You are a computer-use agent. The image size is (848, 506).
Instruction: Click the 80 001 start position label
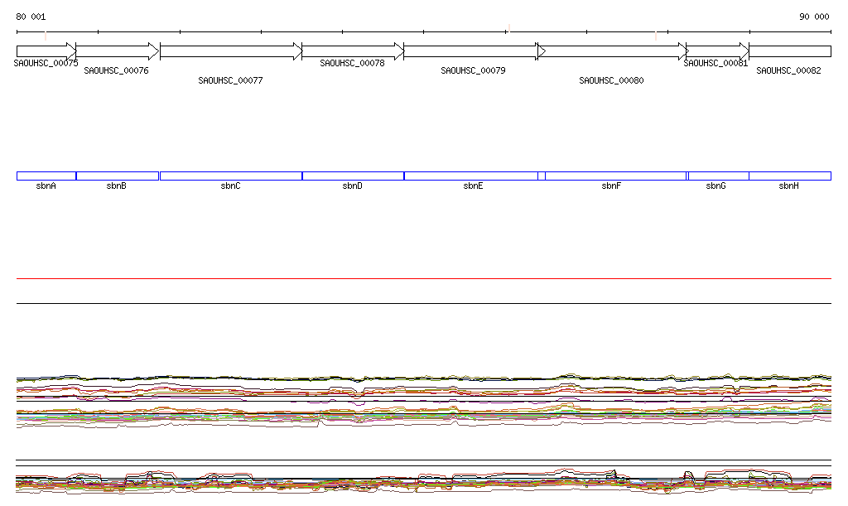pyautogui.click(x=31, y=17)
